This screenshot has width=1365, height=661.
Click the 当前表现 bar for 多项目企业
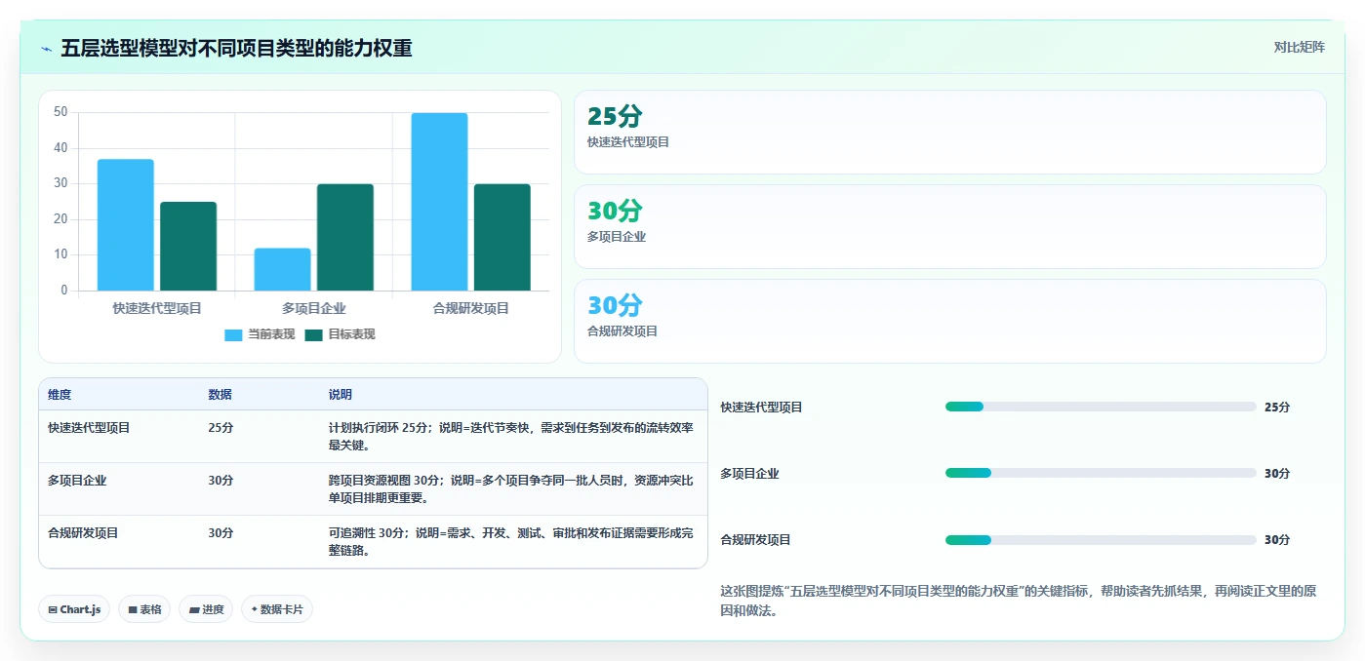point(283,269)
